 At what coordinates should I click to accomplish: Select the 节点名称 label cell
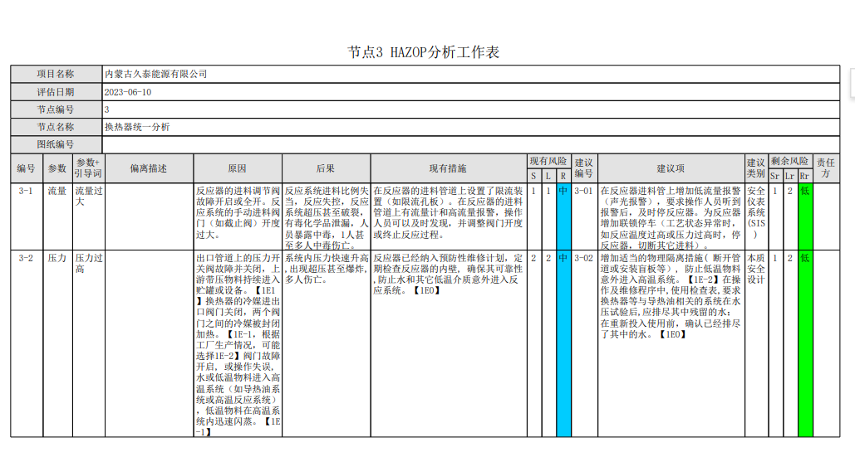pyautogui.click(x=57, y=127)
